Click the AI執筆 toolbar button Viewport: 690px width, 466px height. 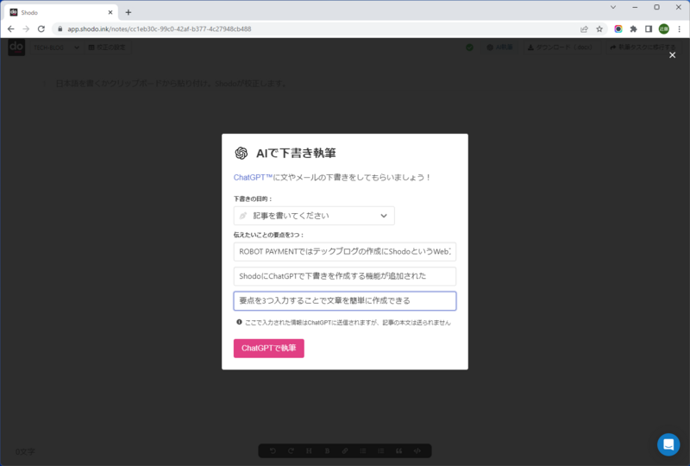pyautogui.click(x=499, y=47)
